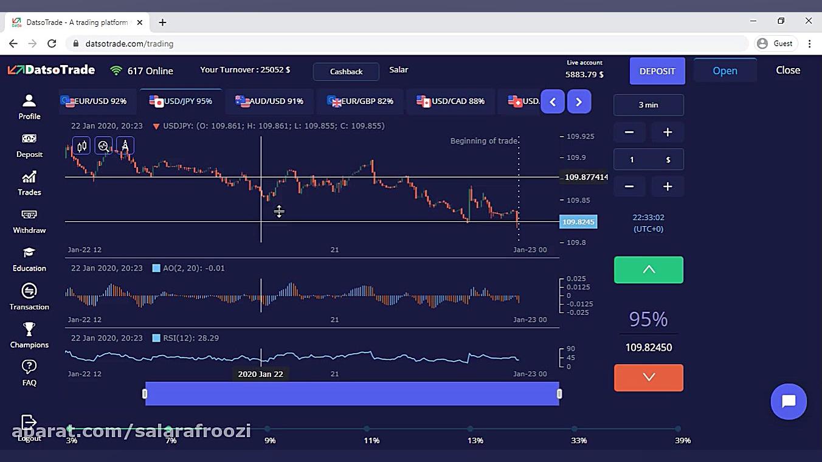
Task: Select the DatsoTrade browser tab
Action: (76, 22)
